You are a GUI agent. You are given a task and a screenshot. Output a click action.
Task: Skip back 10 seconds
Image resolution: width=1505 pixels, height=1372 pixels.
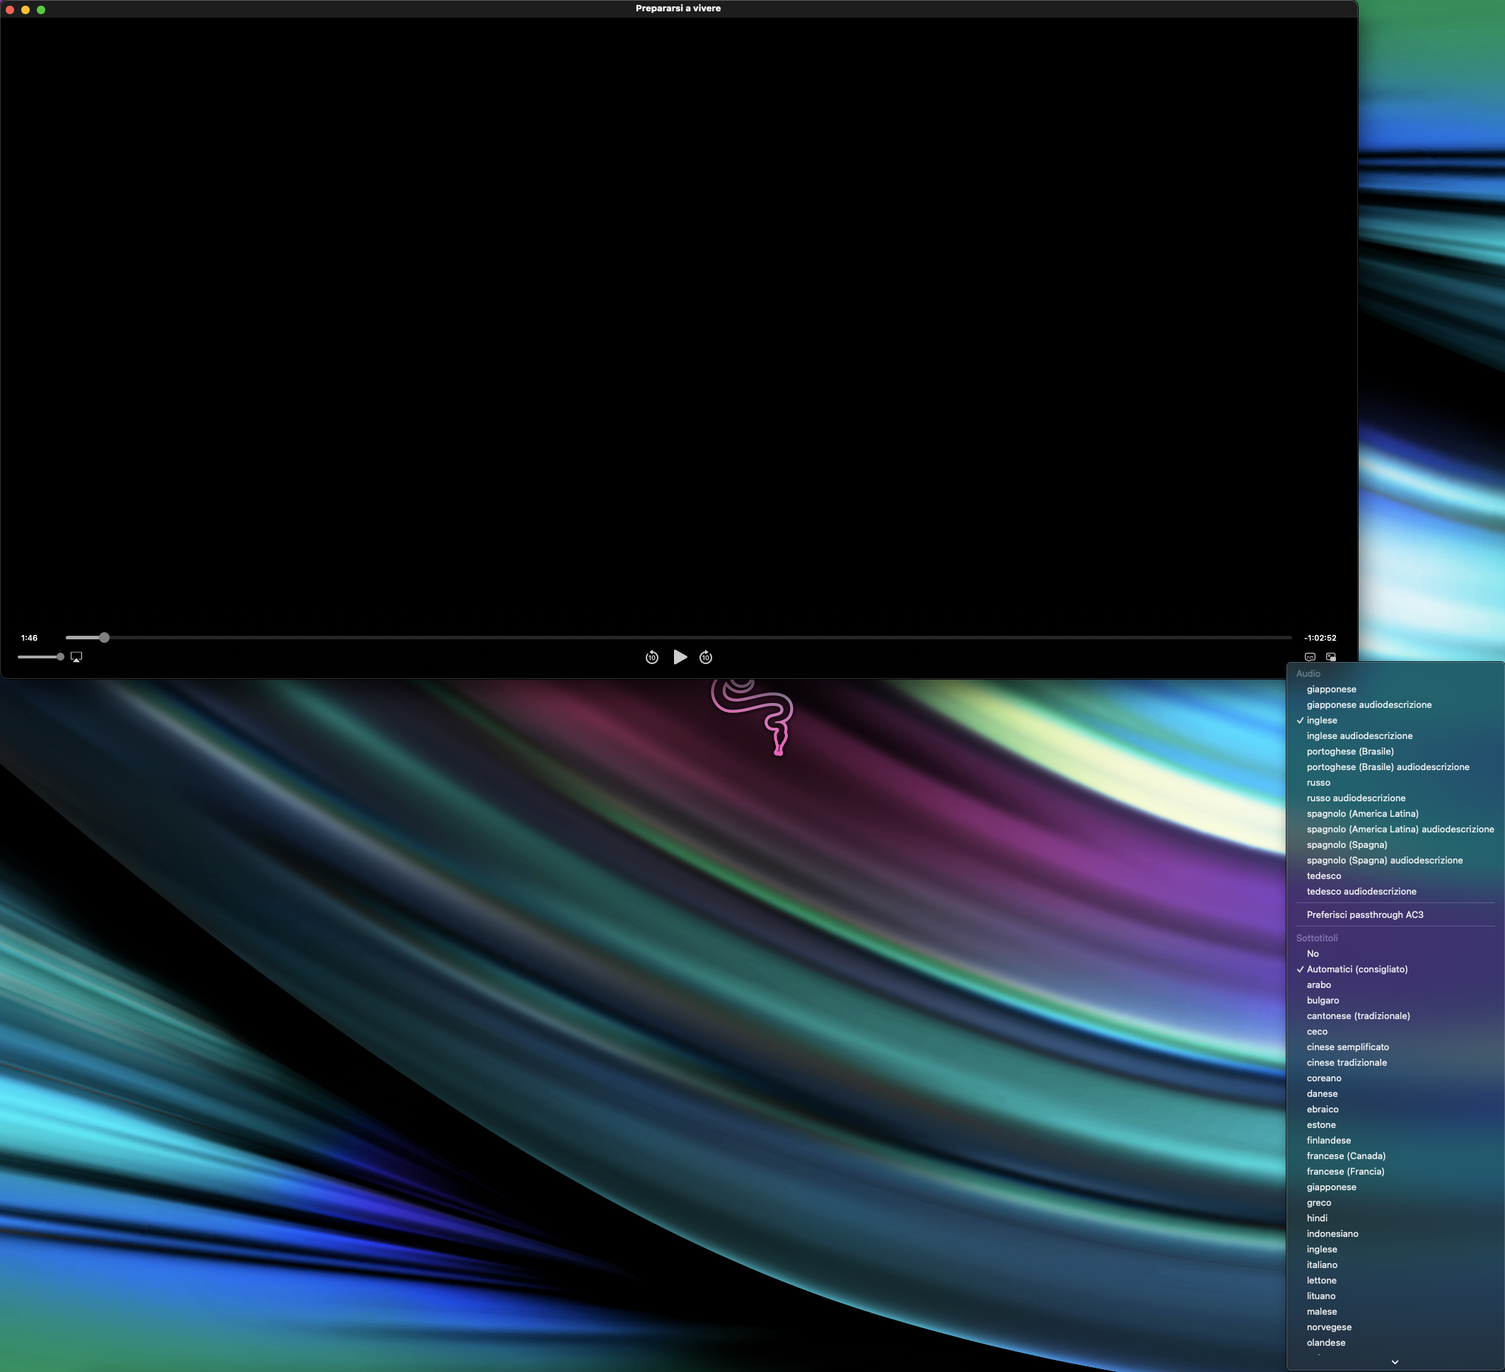tap(652, 657)
